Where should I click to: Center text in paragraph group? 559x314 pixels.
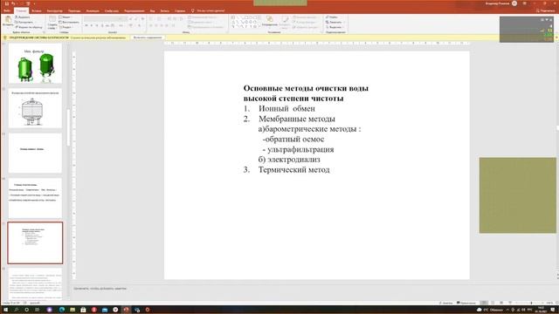pos(156,25)
